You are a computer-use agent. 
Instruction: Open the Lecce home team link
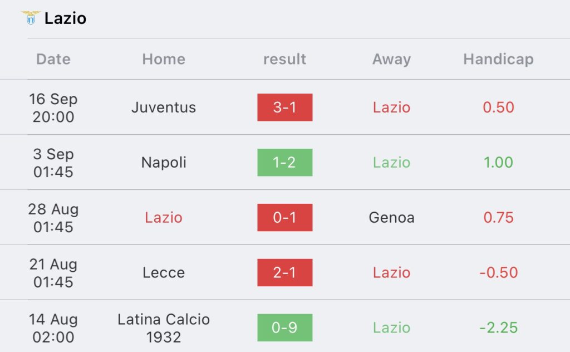pos(164,273)
